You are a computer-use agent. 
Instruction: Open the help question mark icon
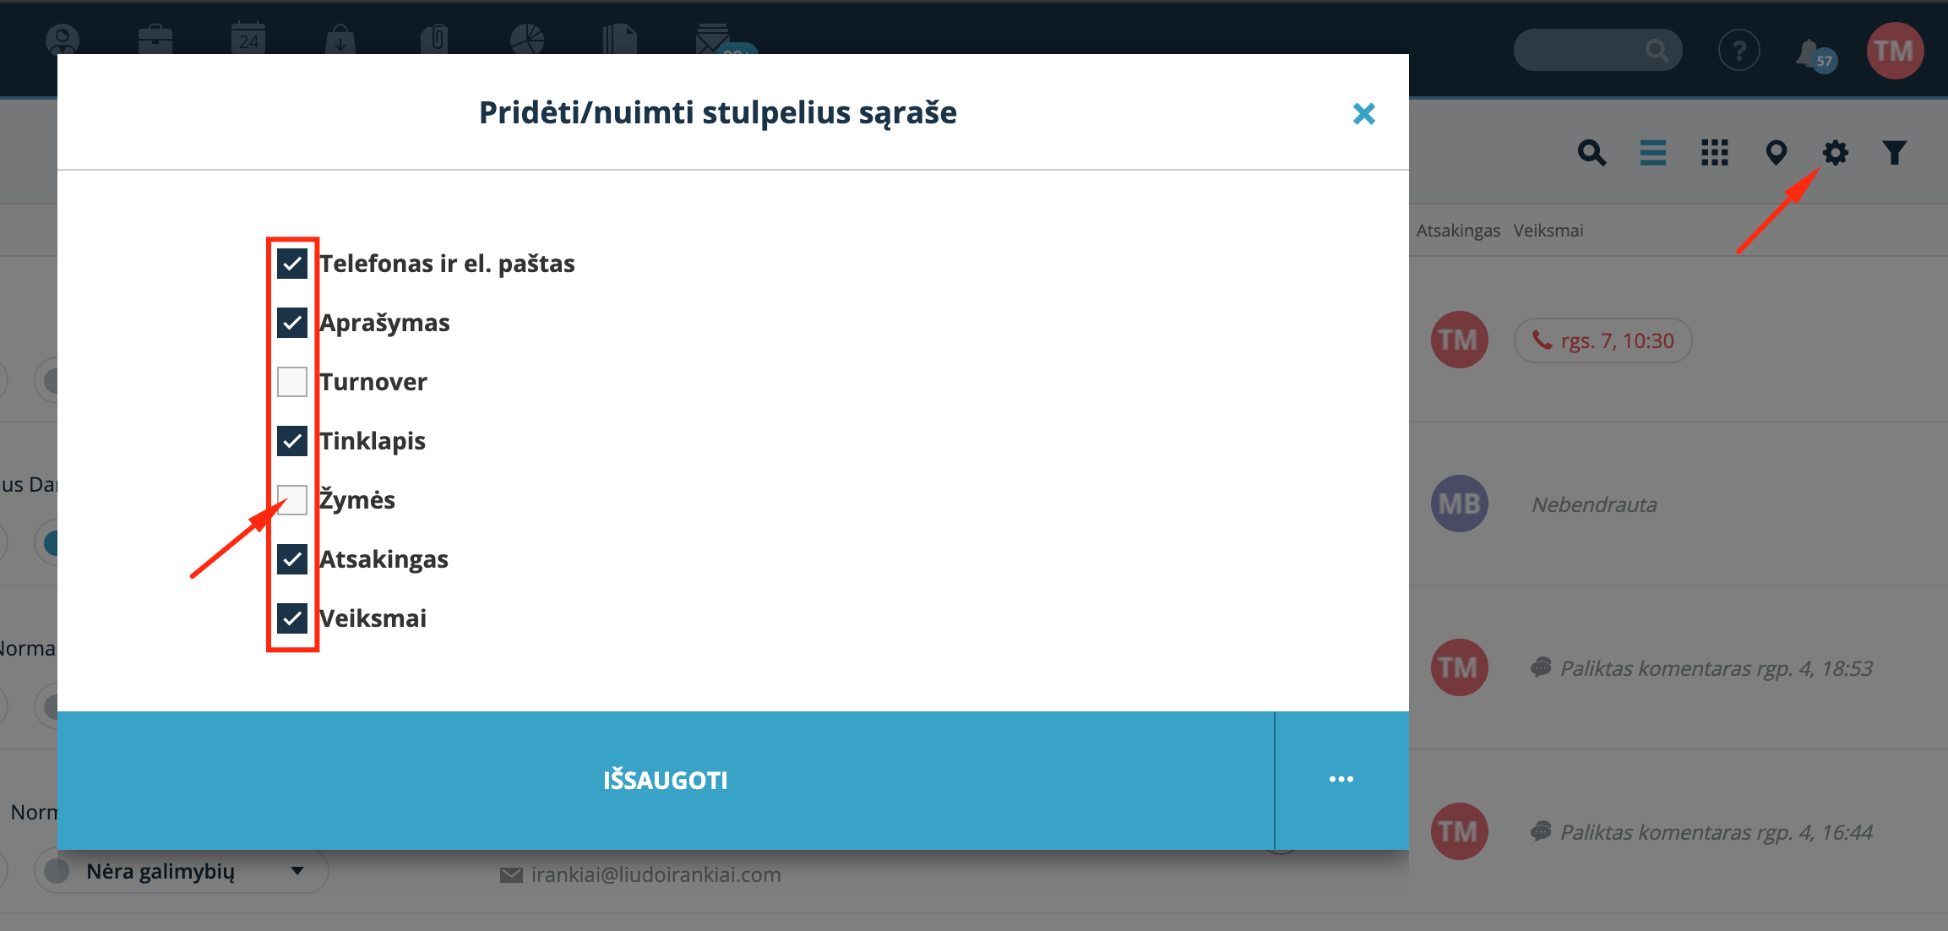[1739, 51]
